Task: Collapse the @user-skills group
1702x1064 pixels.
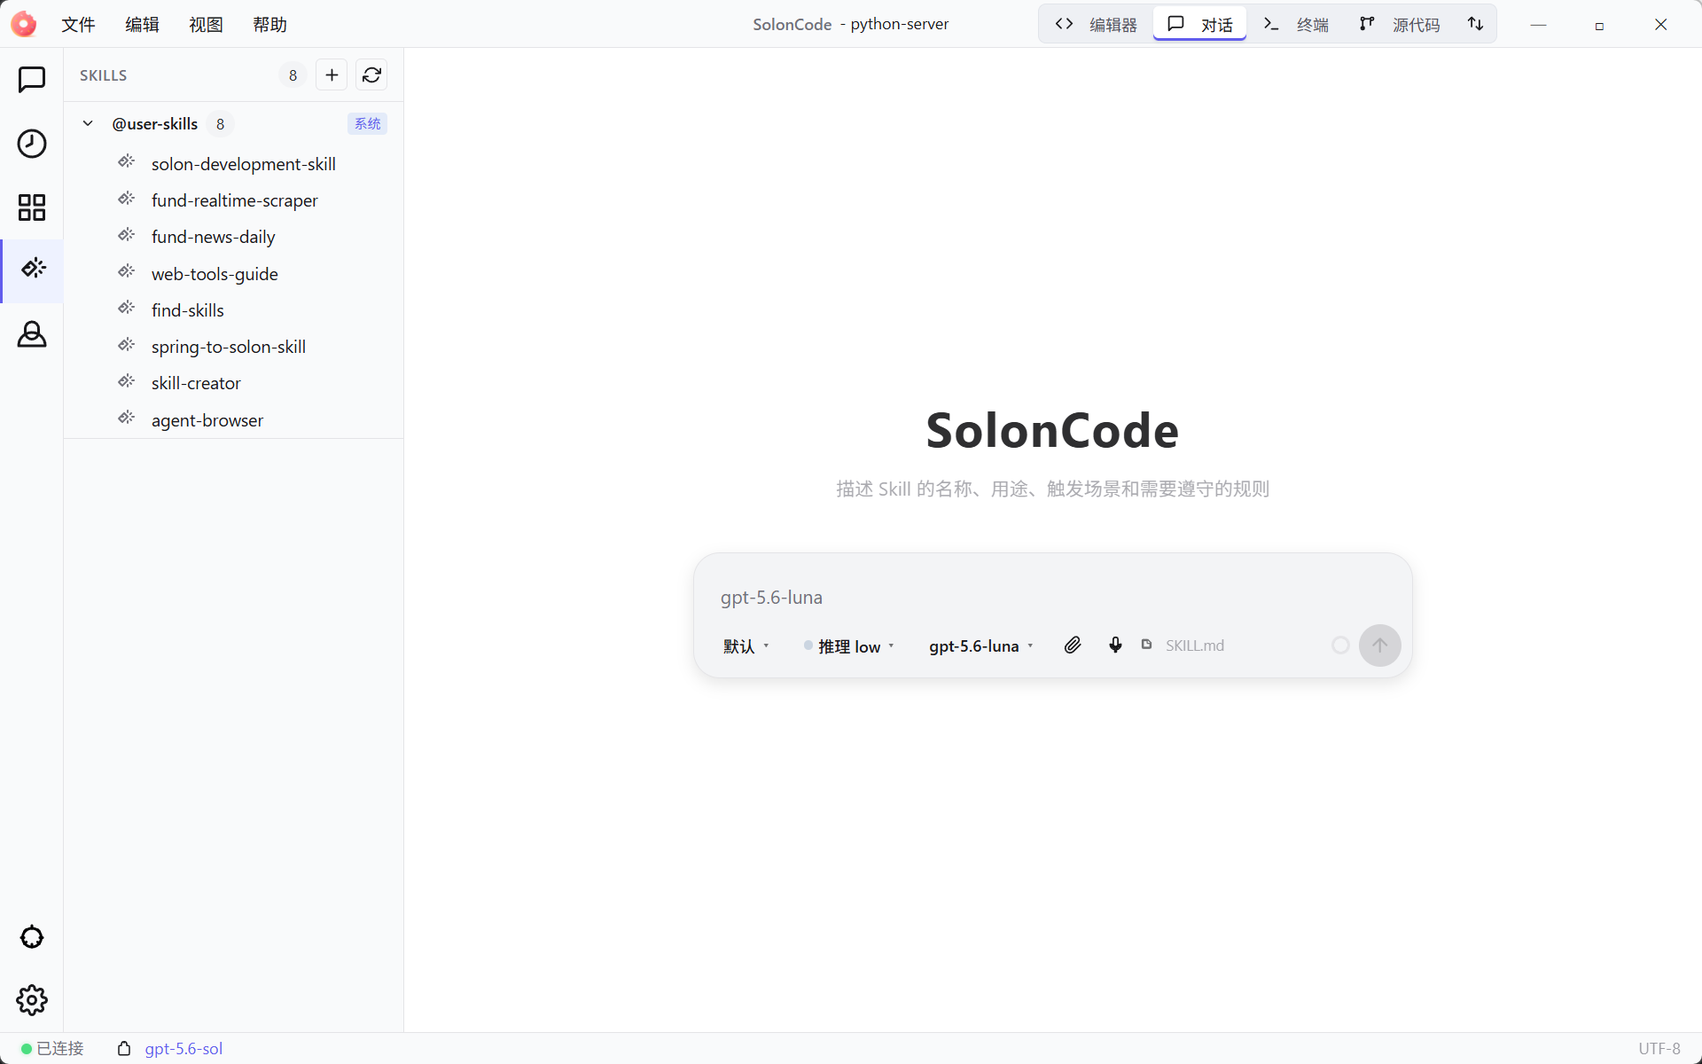Action: click(x=88, y=123)
